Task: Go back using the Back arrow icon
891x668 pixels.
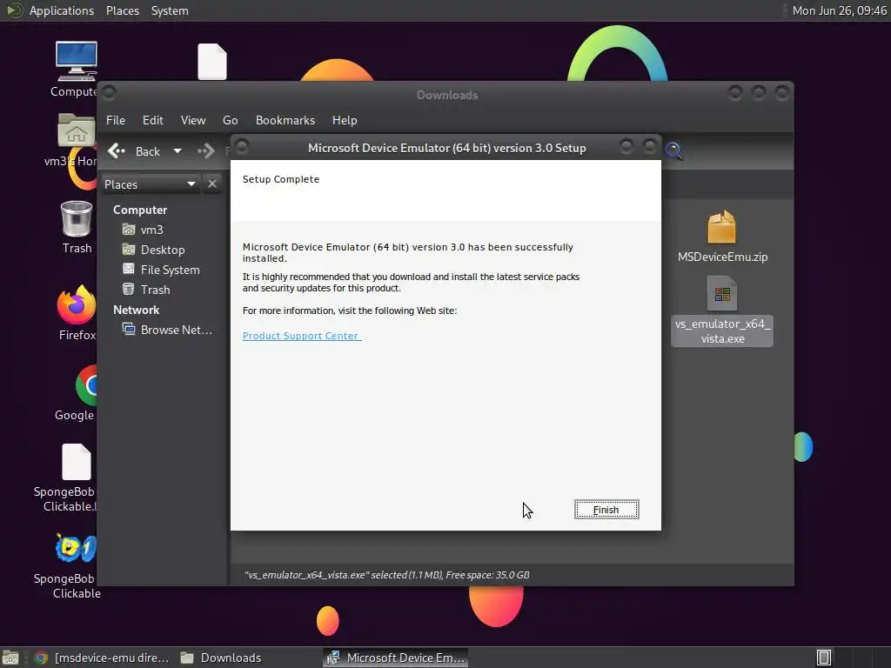Action: click(117, 151)
